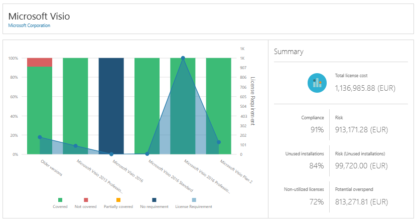Image resolution: width=416 pixels, height=220 pixels.
Task: Click the Microsoft Visio page title
Action: pos(39,16)
